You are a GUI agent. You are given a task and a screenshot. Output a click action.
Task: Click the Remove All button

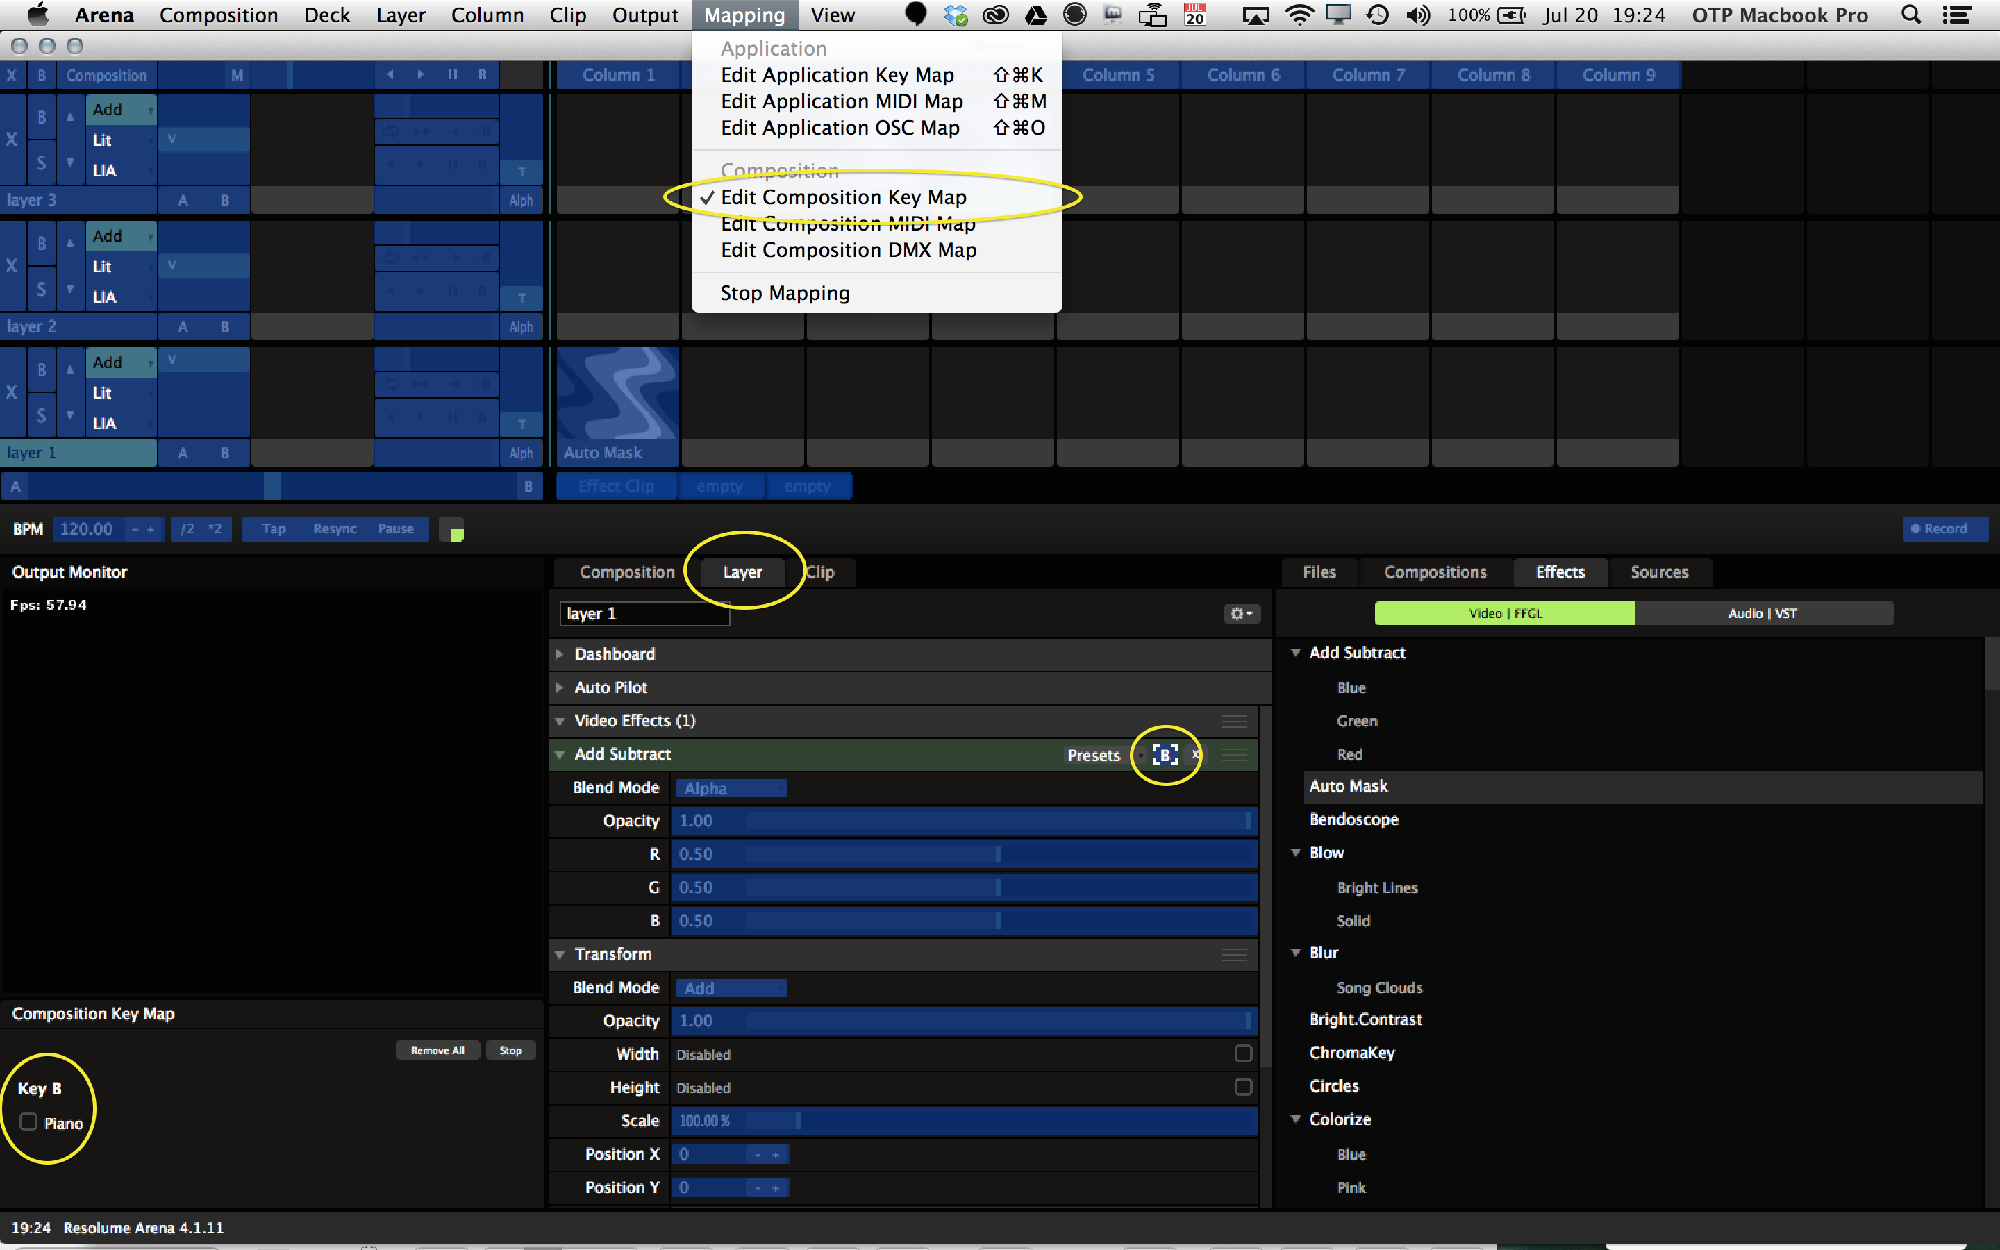click(437, 1050)
